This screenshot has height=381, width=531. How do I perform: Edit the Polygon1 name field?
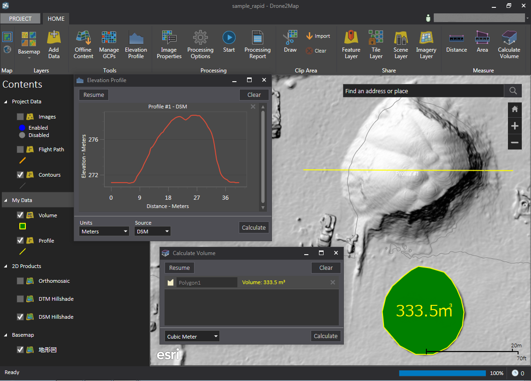click(206, 282)
